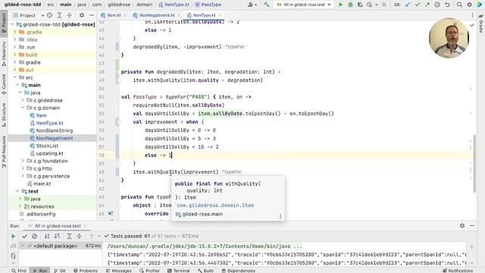This screenshot has width=485, height=273.
Task: Click editor tabs more-options vertical dots
Action: 472,15
